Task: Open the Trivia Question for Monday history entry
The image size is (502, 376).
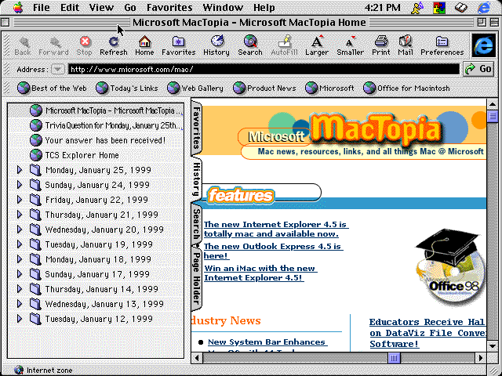Action: pos(106,125)
